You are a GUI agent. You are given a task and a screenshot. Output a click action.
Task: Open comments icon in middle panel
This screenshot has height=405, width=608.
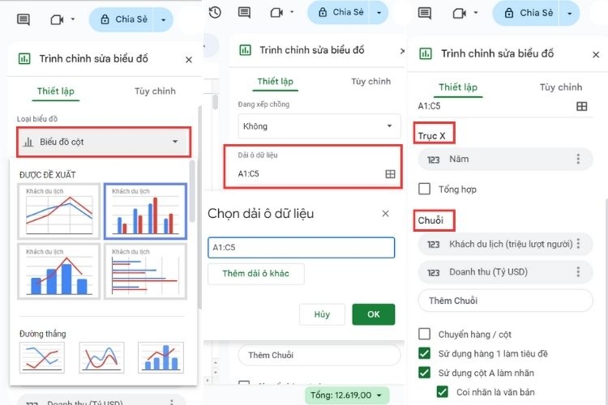[244, 12]
